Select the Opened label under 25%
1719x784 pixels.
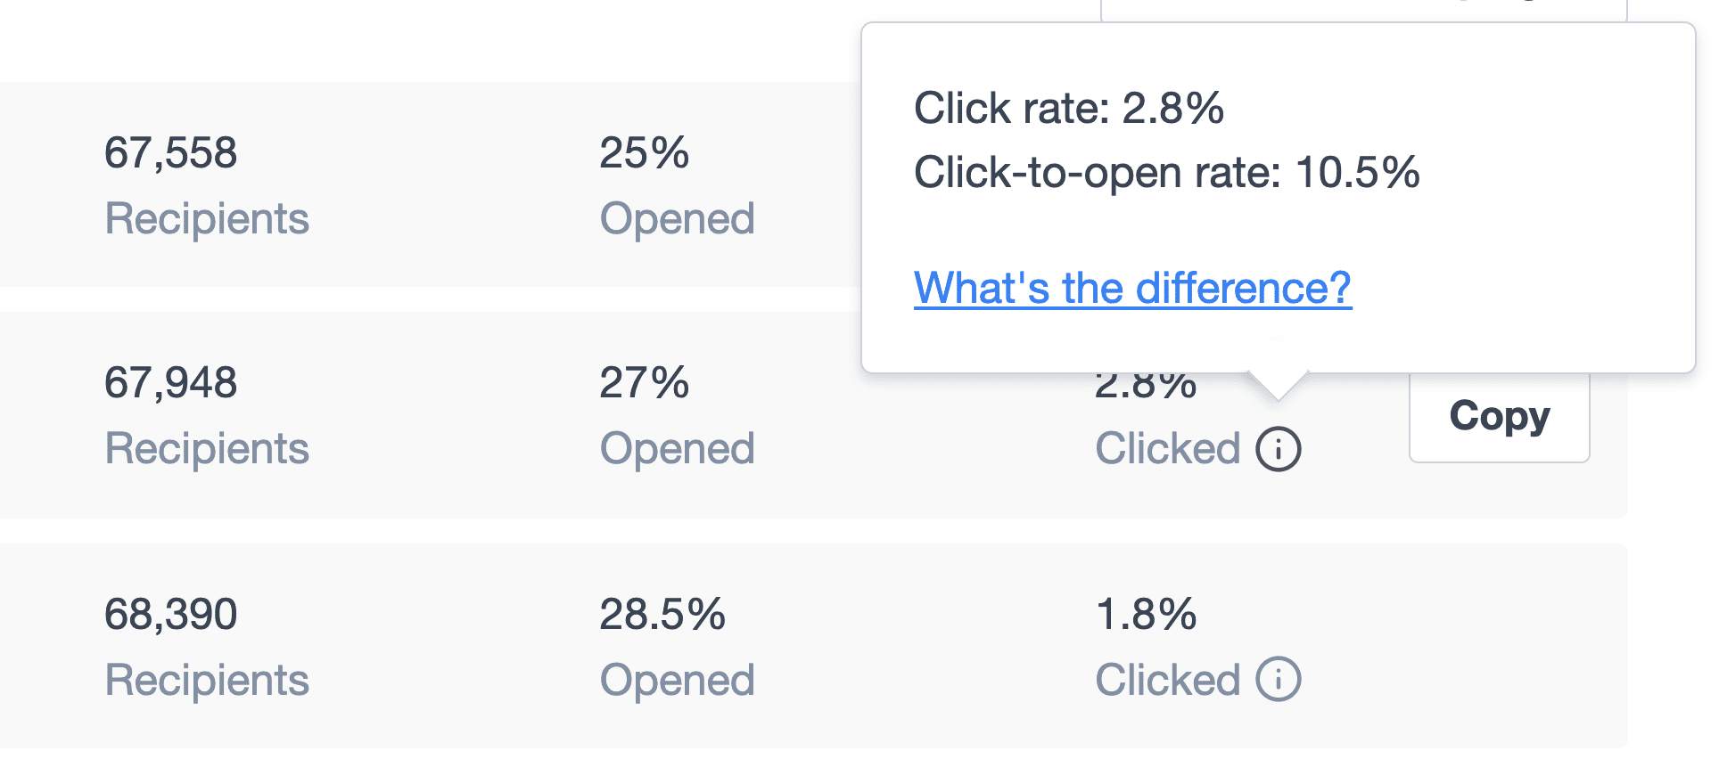(x=677, y=219)
